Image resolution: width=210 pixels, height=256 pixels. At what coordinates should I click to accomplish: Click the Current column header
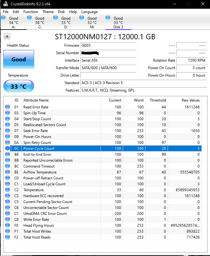[112, 100]
